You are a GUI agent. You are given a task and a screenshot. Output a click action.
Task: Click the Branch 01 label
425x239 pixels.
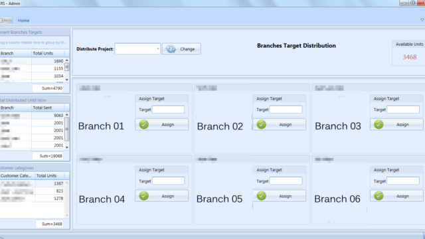101,126
